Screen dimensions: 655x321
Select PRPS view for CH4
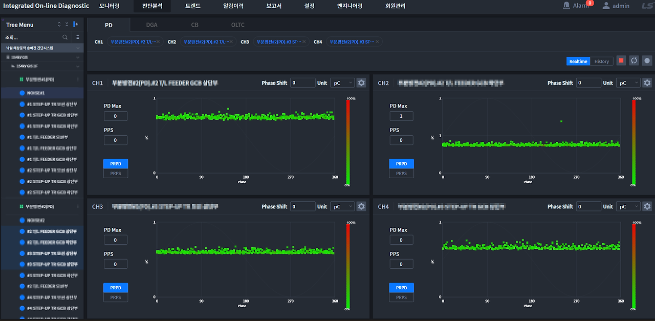[401, 297]
